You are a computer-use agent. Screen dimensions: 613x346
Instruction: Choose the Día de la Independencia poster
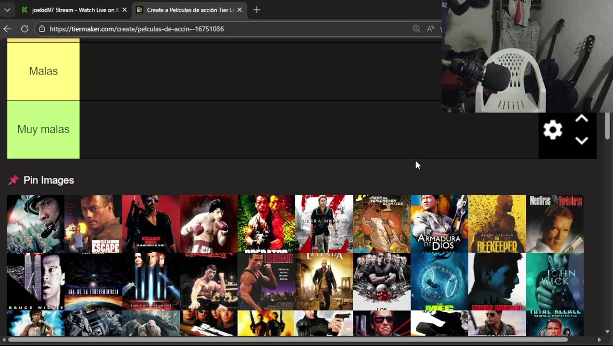tap(93, 282)
